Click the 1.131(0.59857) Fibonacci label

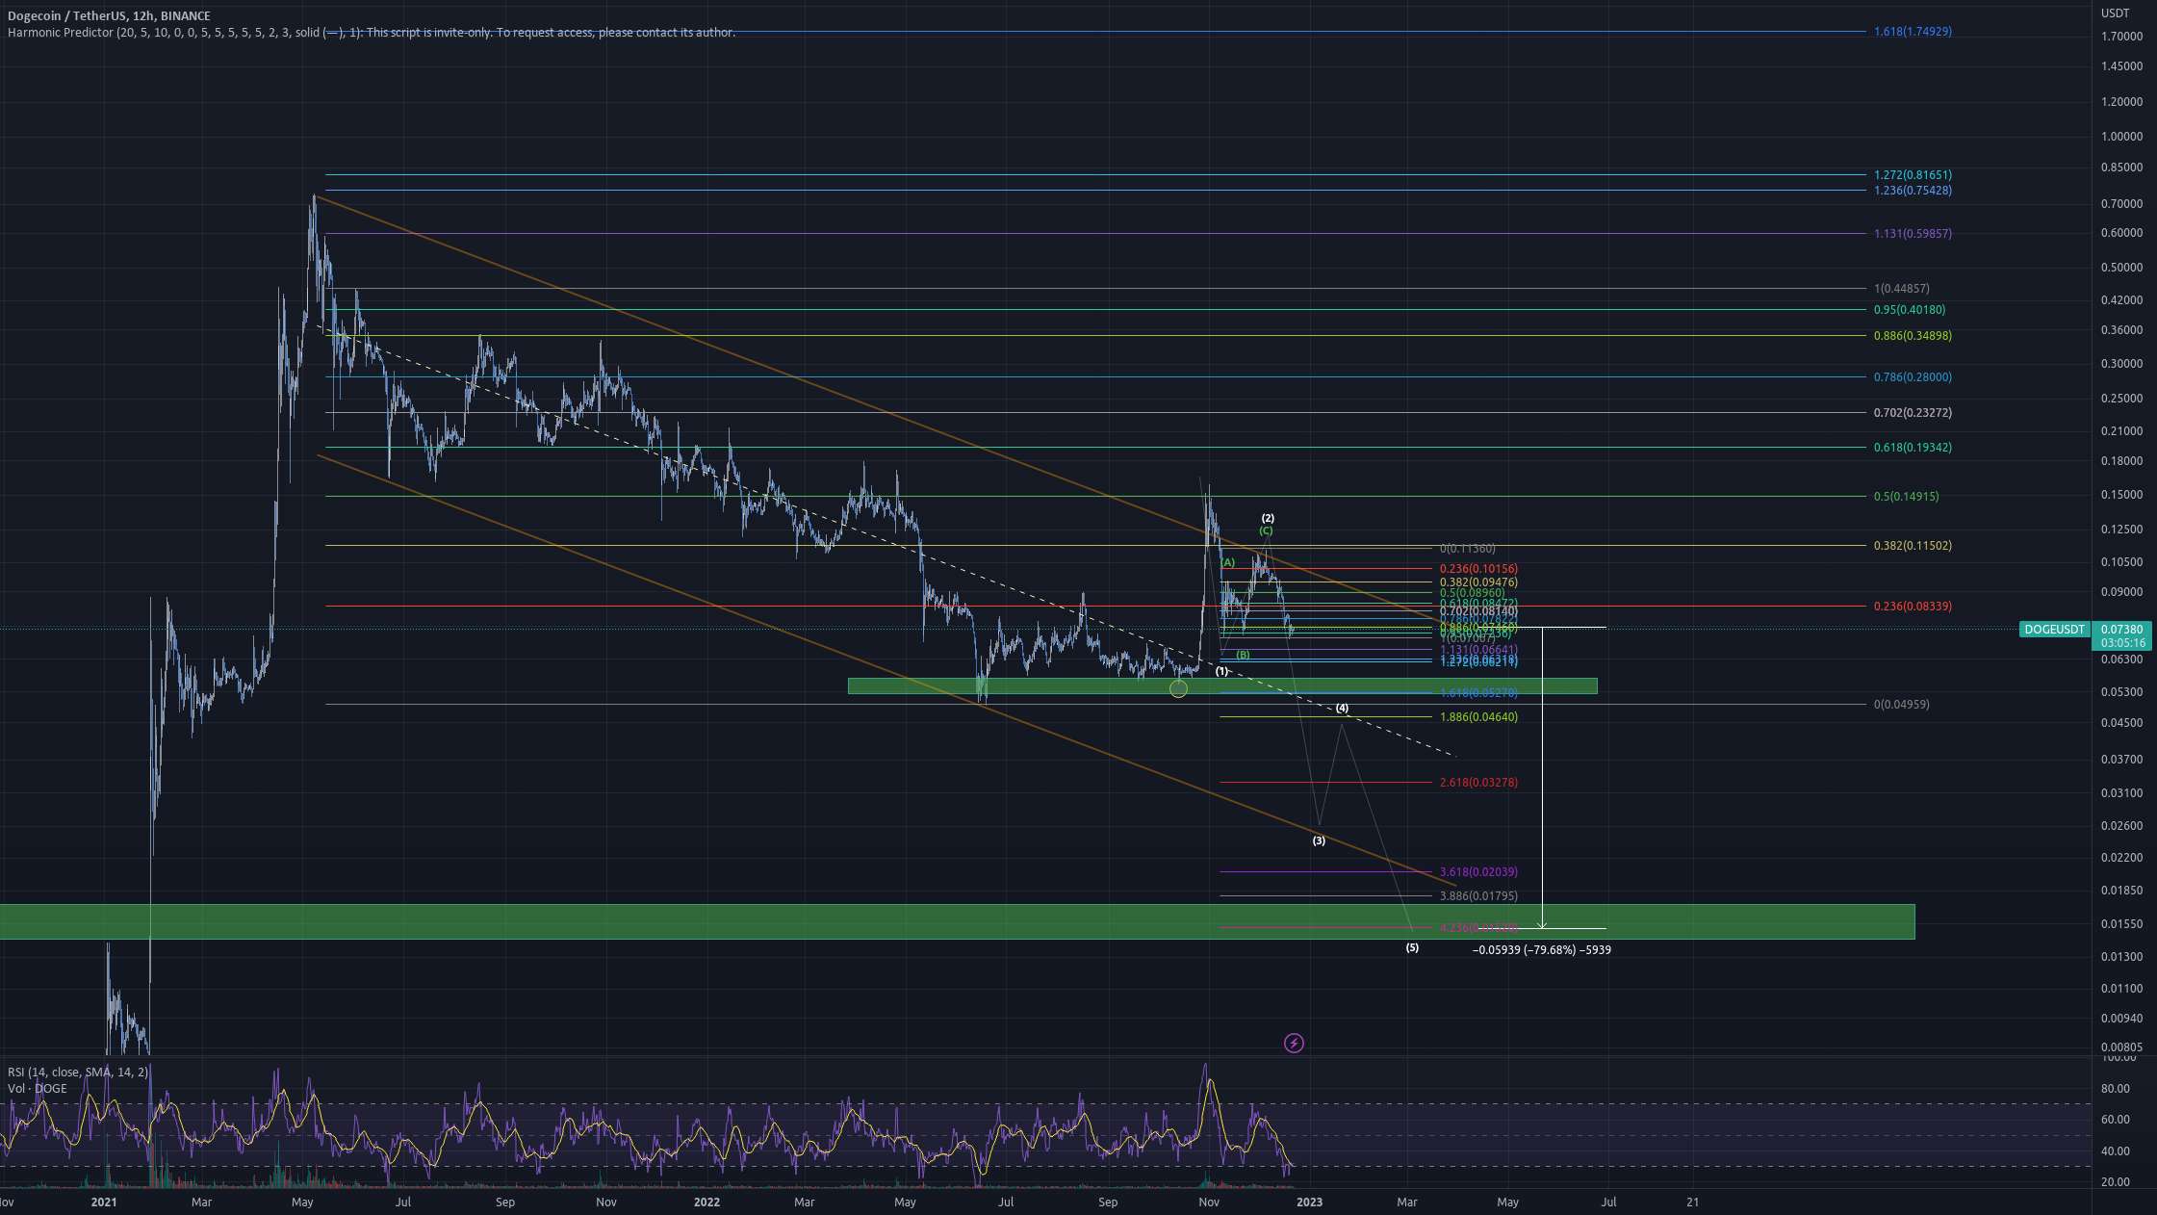(1913, 234)
